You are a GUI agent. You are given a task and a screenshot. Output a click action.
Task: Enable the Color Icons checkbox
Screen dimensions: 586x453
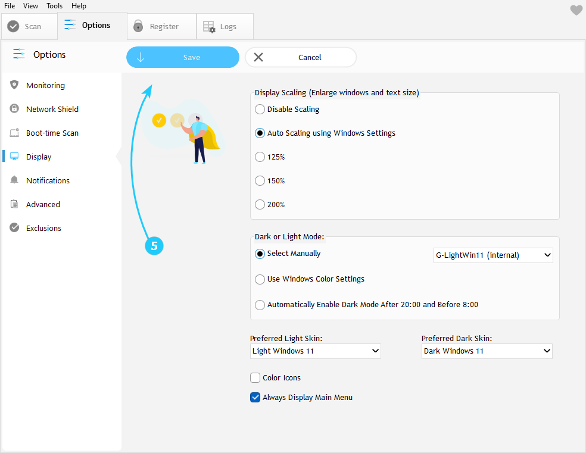255,378
